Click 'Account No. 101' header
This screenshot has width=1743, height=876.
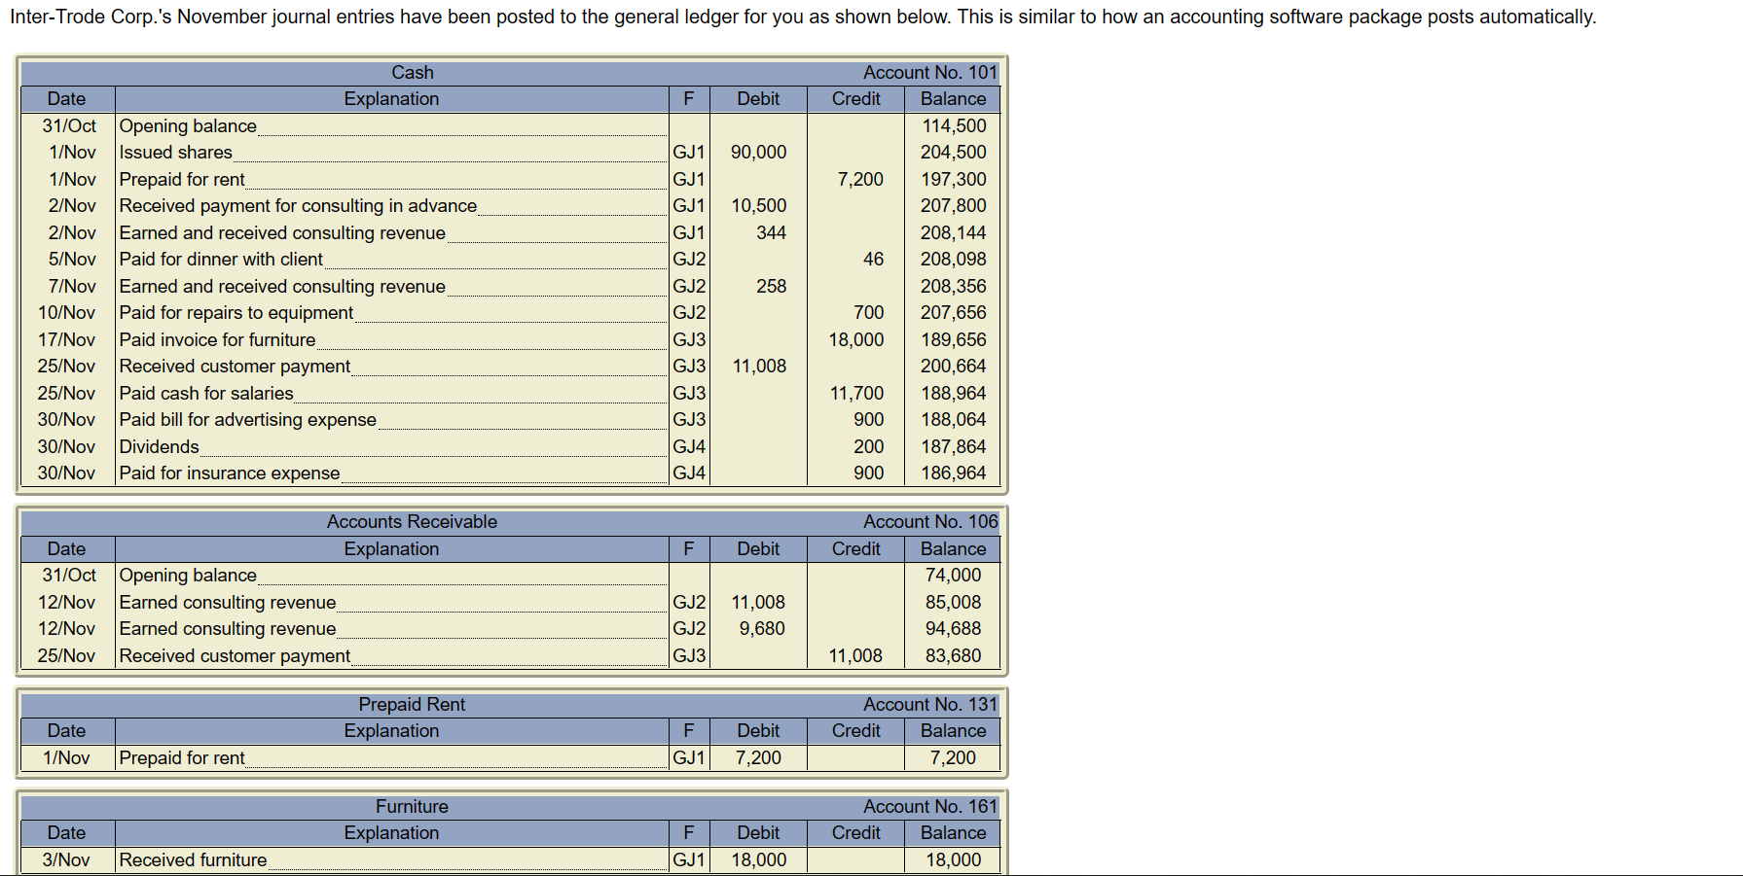click(930, 73)
